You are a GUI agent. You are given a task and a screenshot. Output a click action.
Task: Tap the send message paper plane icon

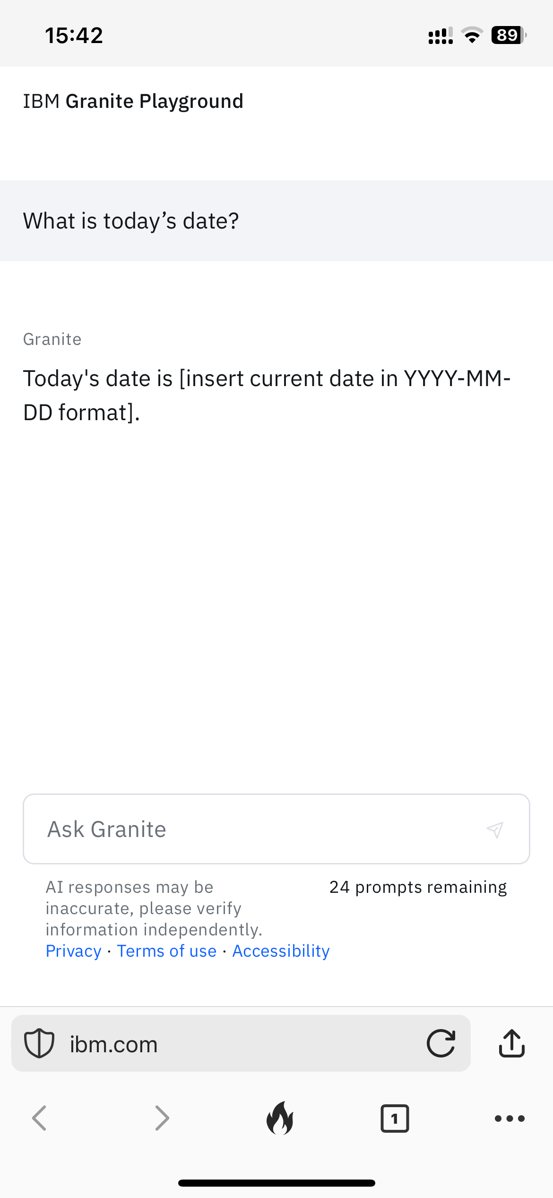pos(494,830)
